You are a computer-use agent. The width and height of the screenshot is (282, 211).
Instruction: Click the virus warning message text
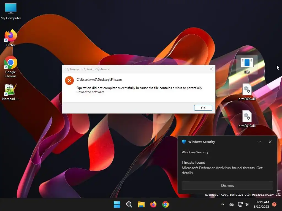[139, 90]
